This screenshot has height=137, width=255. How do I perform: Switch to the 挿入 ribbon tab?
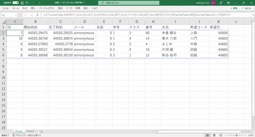[x=33, y=8]
